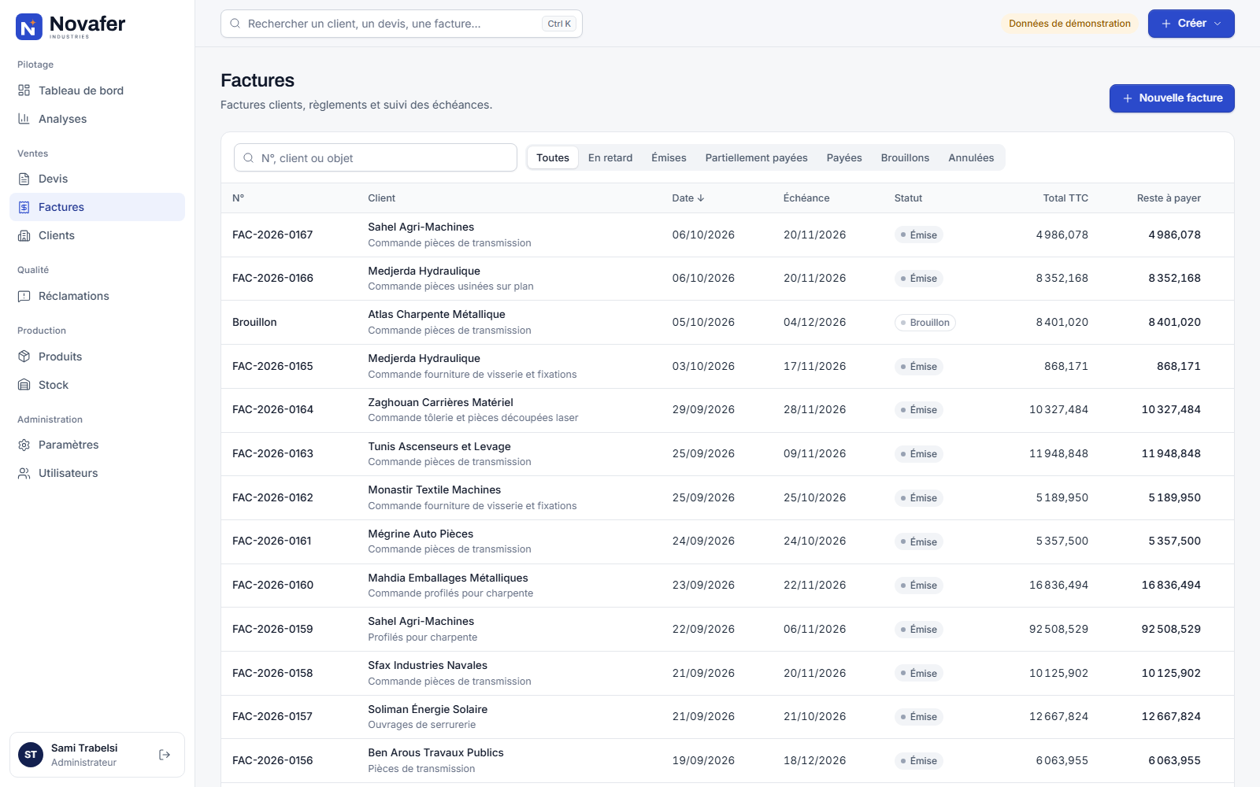The height and width of the screenshot is (787, 1260).
Task: Click the Reste à payer column header
Action: pos(1169,198)
